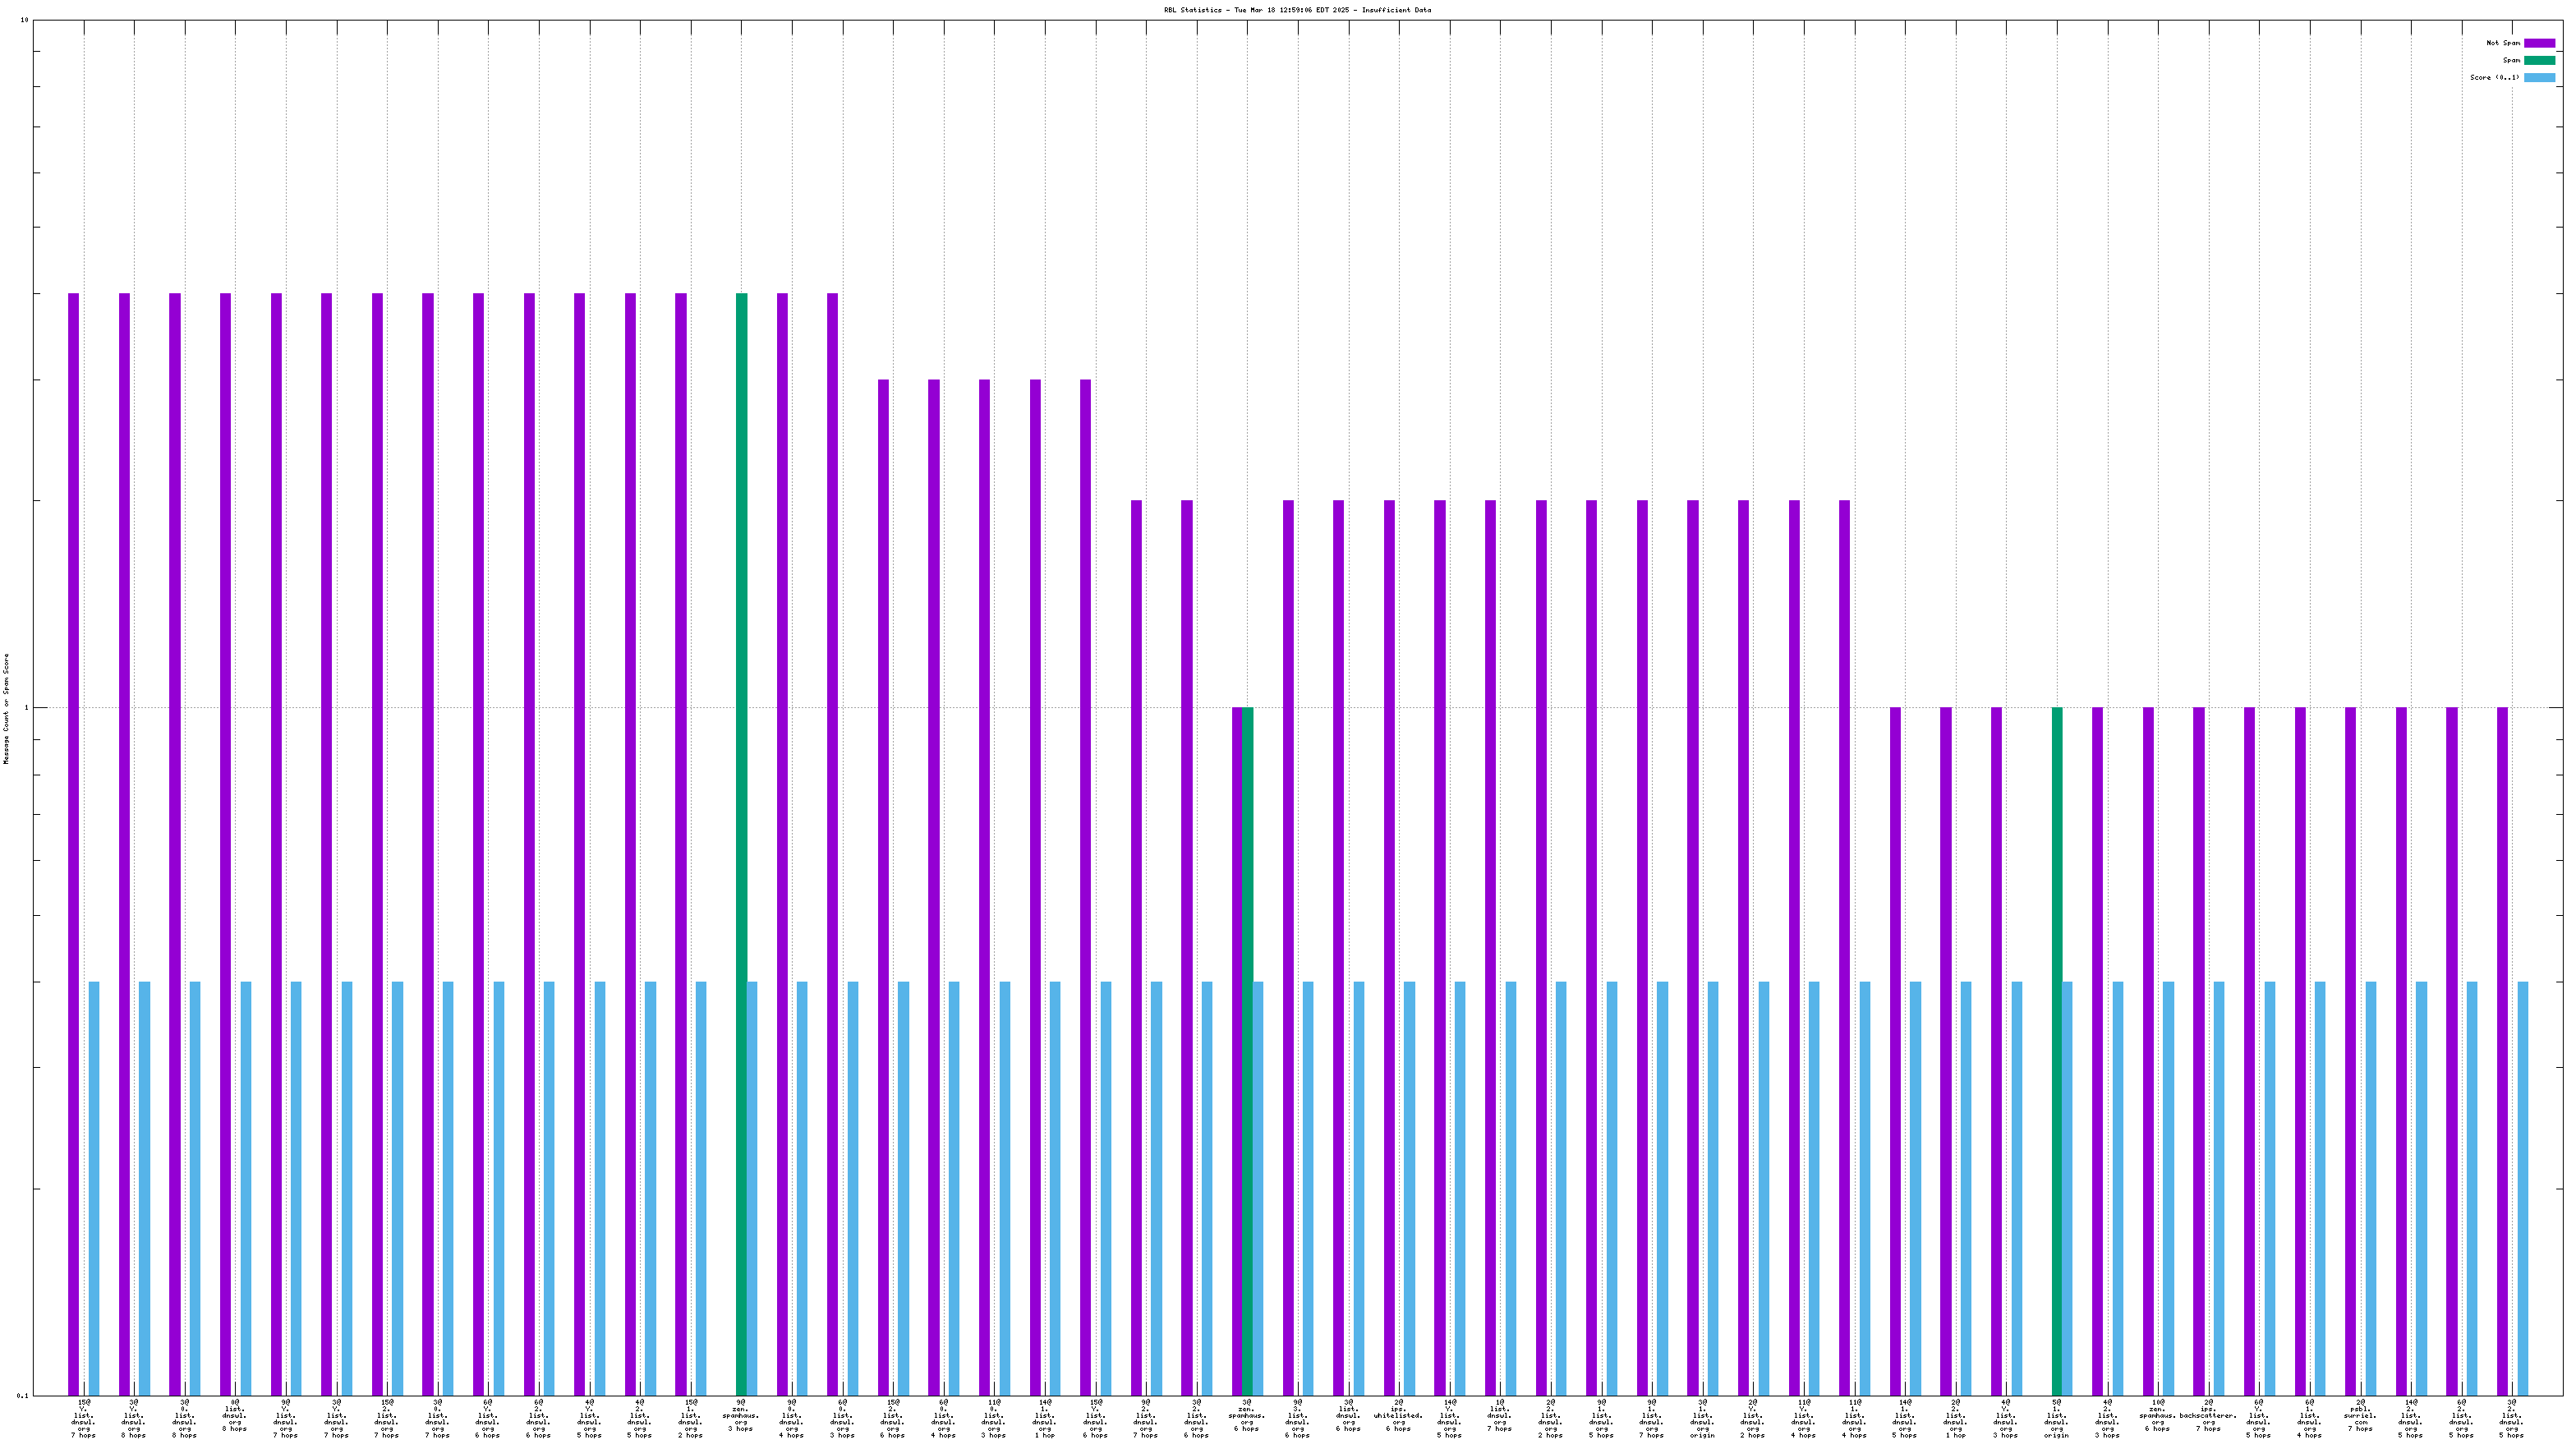Screen dimensions: 2576x1449
Task: Click the 'Message Count or Spam Score' axis label
Action: click(x=6, y=708)
